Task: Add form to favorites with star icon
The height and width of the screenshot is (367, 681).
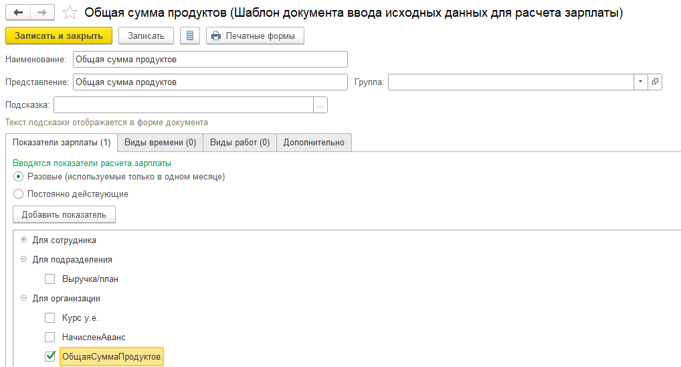Action: [x=68, y=13]
